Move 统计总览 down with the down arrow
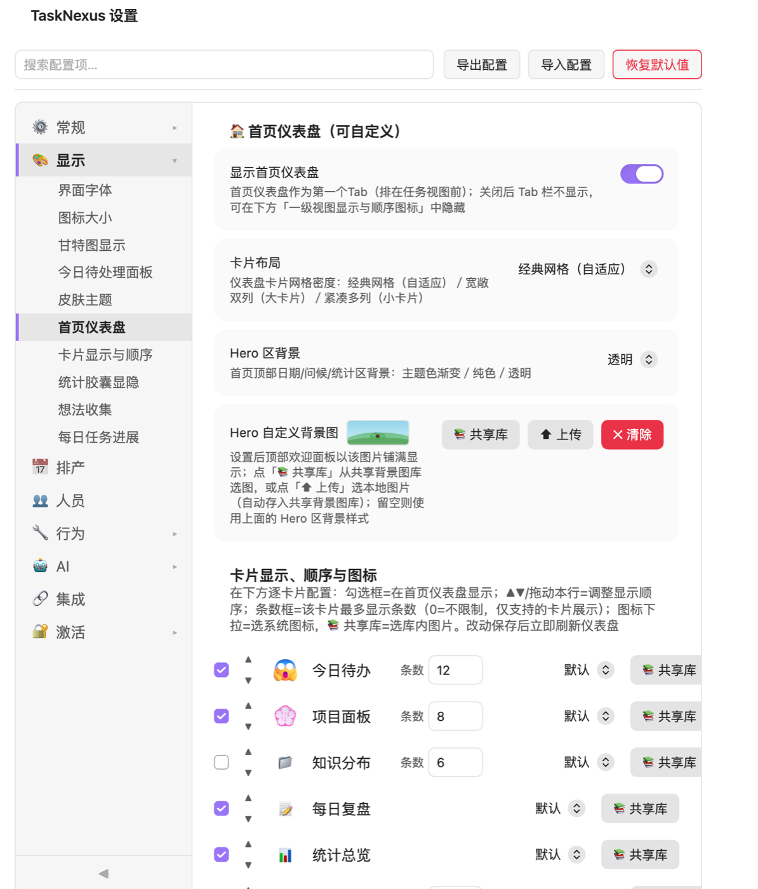758x889 pixels. (248, 865)
